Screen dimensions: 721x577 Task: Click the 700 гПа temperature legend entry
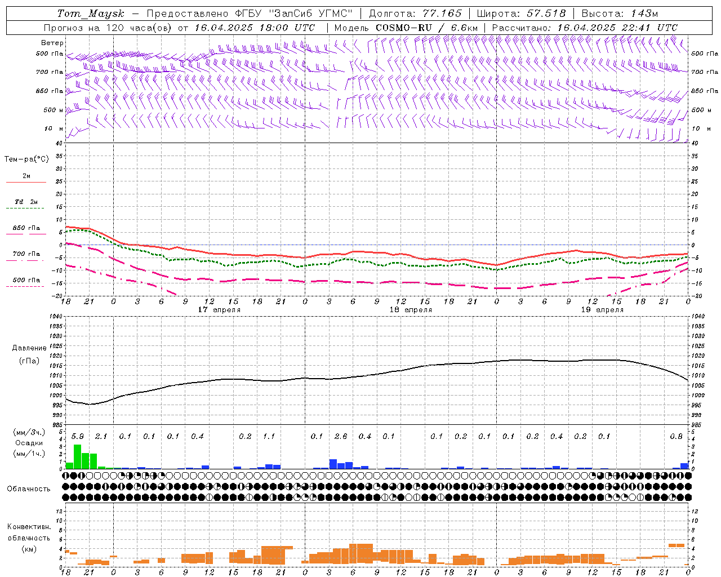[26, 254]
